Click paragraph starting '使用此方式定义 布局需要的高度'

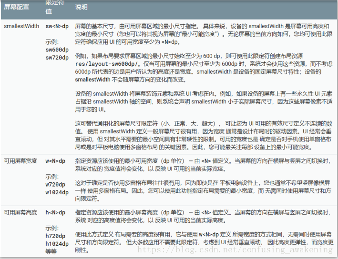[x=204, y=242]
